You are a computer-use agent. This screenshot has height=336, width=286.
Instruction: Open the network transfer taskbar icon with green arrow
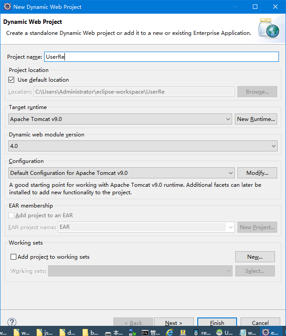[132, 332]
